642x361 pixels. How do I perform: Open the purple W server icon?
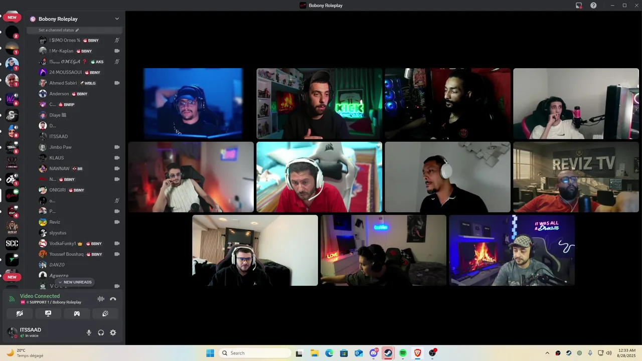[x=12, y=99]
